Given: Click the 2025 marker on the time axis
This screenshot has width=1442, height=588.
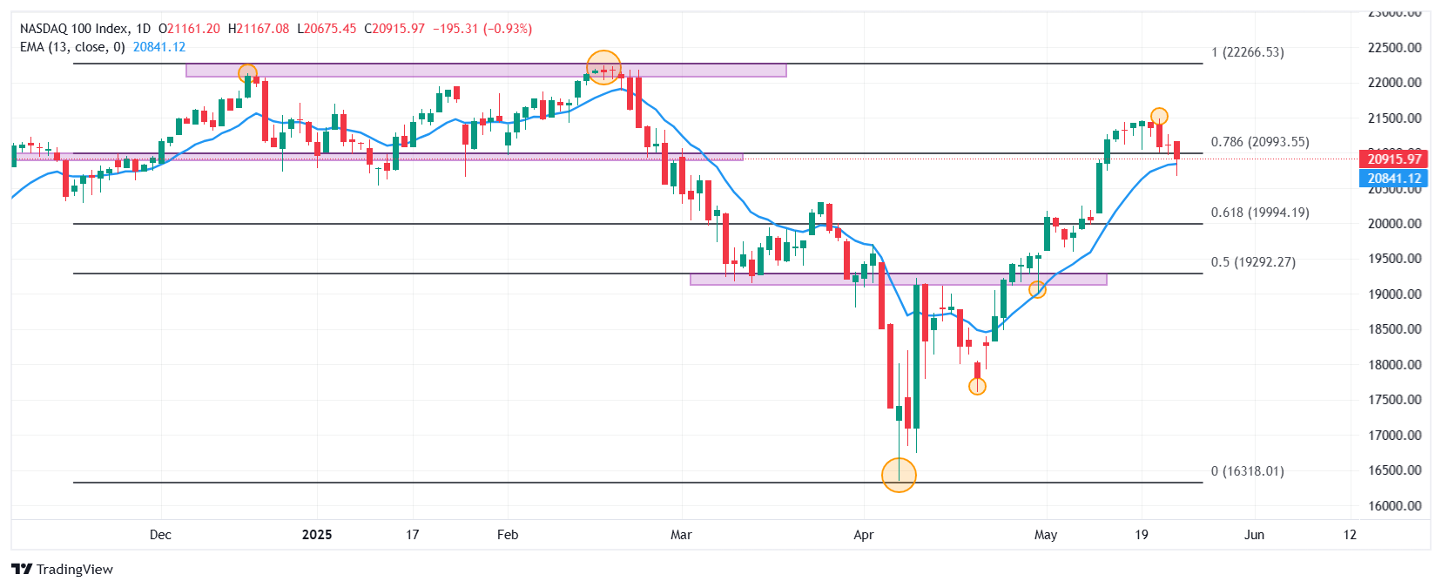Looking at the screenshot, I should click(317, 535).
